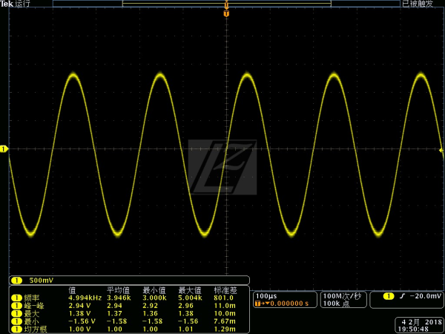Click the trigger source channel 1 badge

pos(389,296)
